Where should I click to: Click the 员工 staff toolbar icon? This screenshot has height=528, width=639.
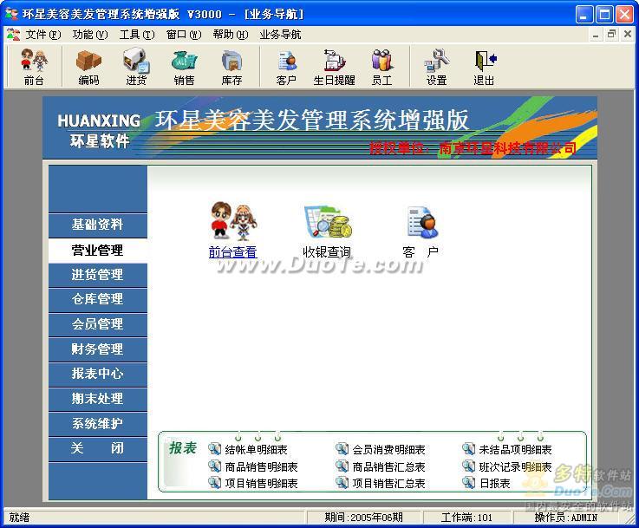click(381, 67)
